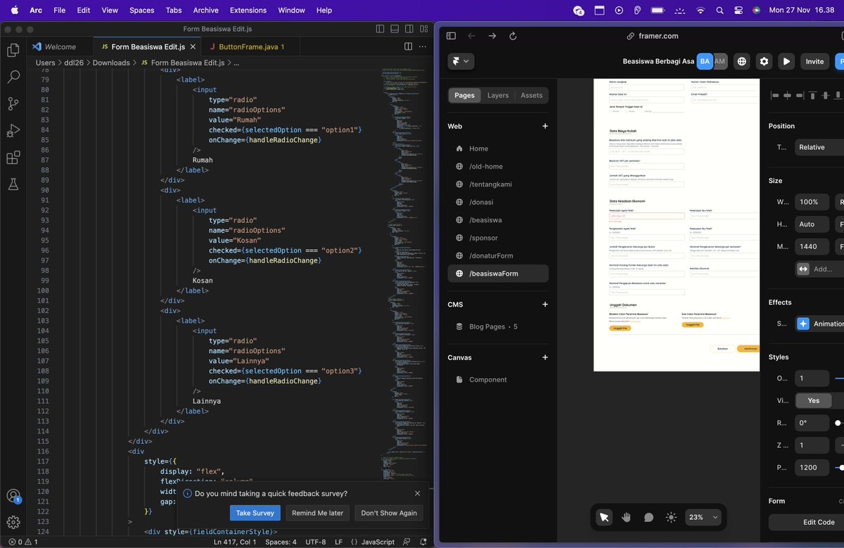Customize VS Code layout icon

(x=423, y=29)
